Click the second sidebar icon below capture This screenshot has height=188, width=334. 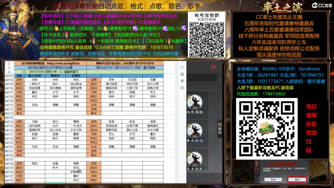[x=182, y=74]
